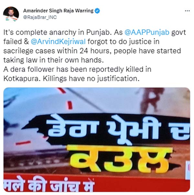
Task: Open the @ArvindKejriwal mention link
Action: point(58,42)
